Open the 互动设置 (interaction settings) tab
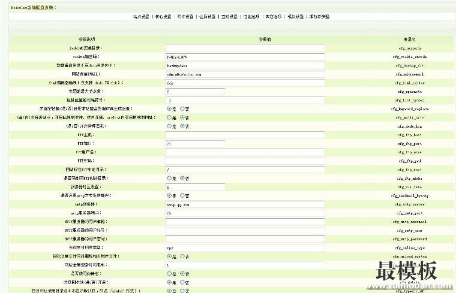 tap(229, 17)
